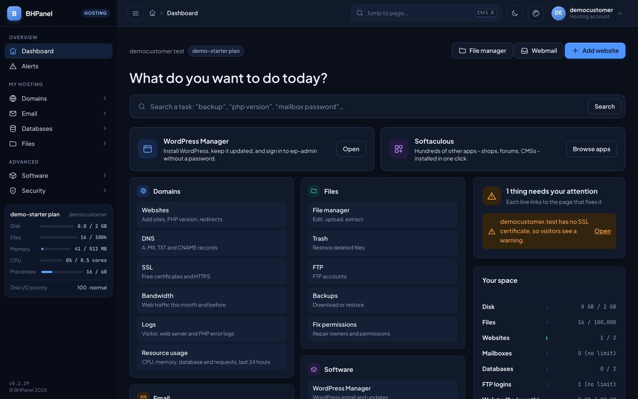This screenshot has height=399, width=638.
Task: Click the Domains globe icon in sidebar
Action: point(13,99)
